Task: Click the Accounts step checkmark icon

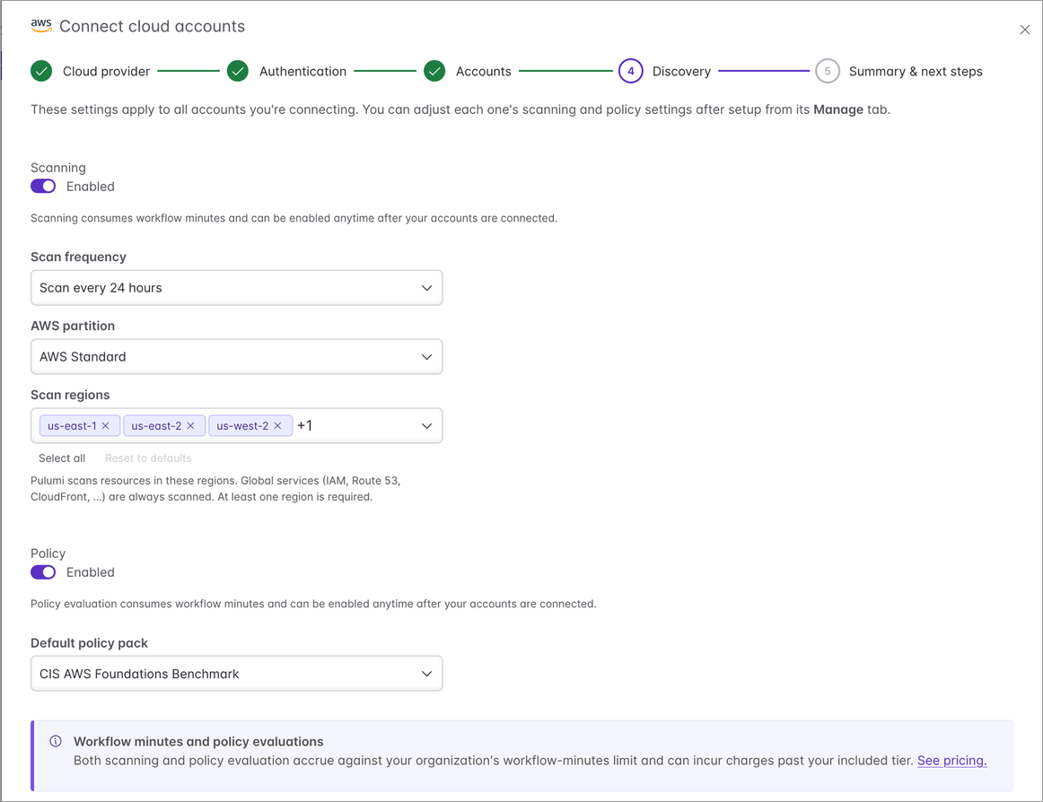Action: [x=434, y=71]
